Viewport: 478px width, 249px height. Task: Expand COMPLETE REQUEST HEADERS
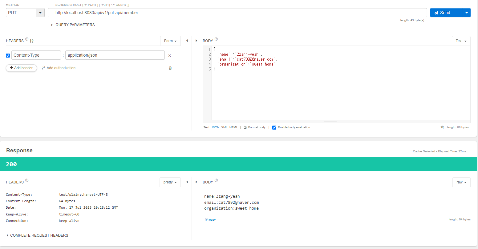(x=37, y=235)
